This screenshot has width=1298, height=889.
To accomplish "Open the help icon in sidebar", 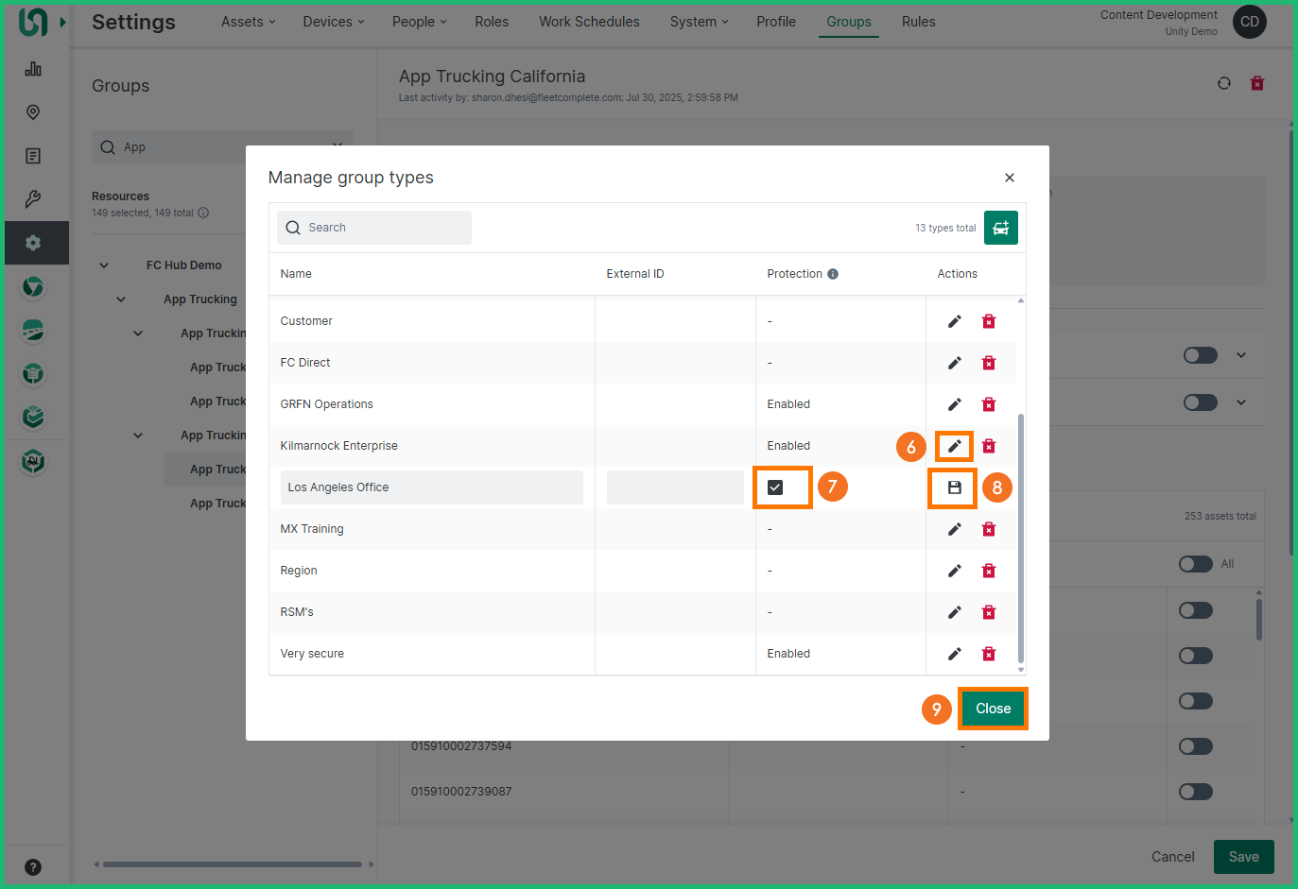I will click(33, 867).
